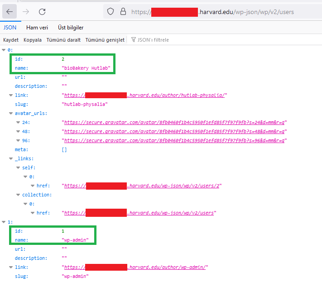The image size is (322, 282).
Task: Collapse the self node
Action: tap(18, 167)
